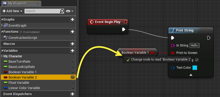Select Boolean Variable 1 in the list
This screenshot has width=220, height=97.
pyautogui.click(x=22, y=72)
